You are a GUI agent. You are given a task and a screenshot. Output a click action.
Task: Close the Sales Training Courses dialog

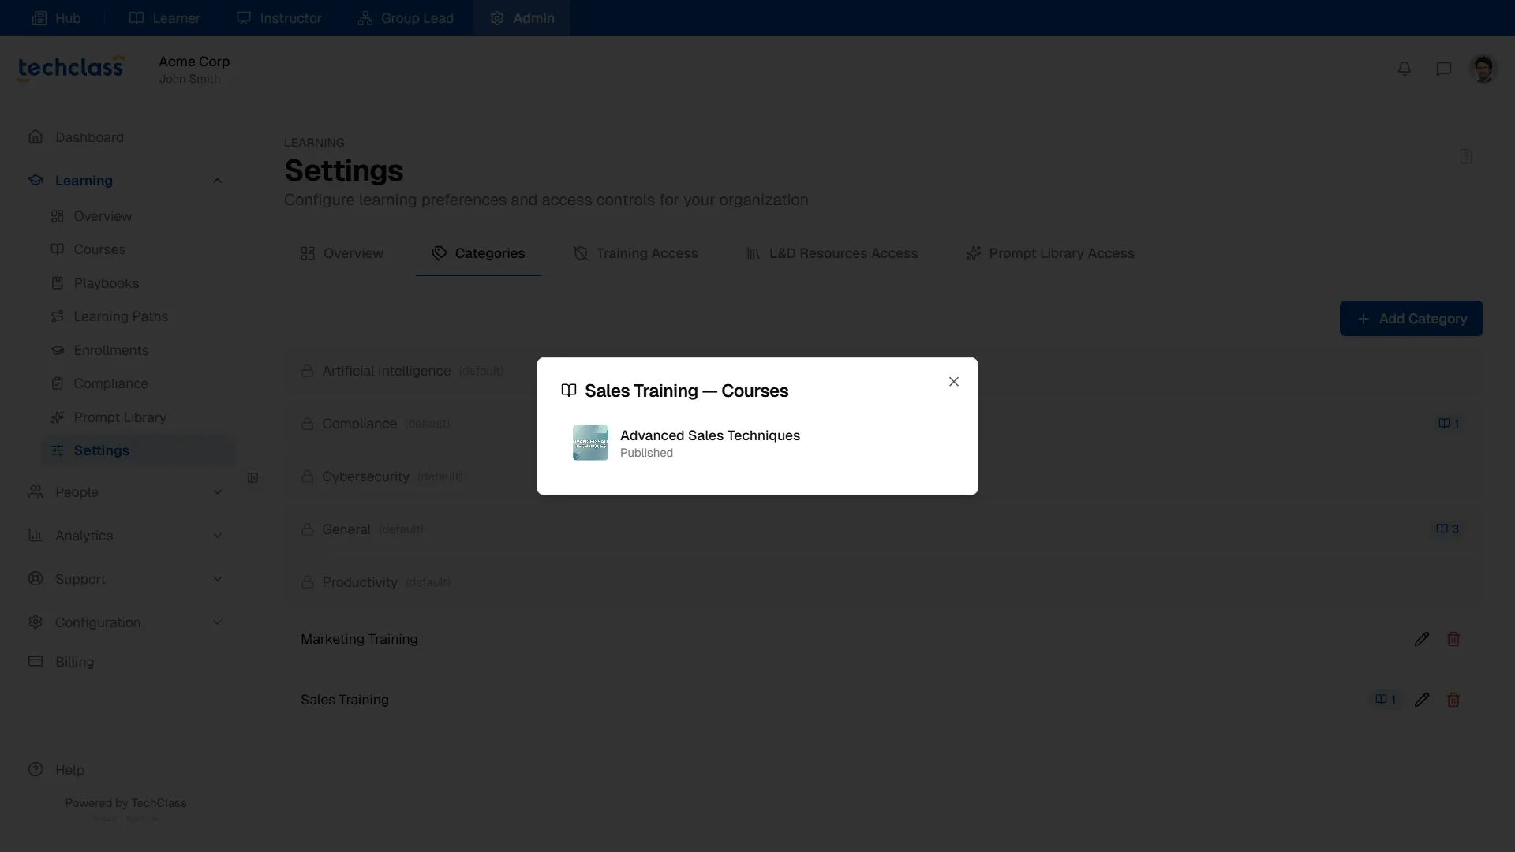[954, 382]
